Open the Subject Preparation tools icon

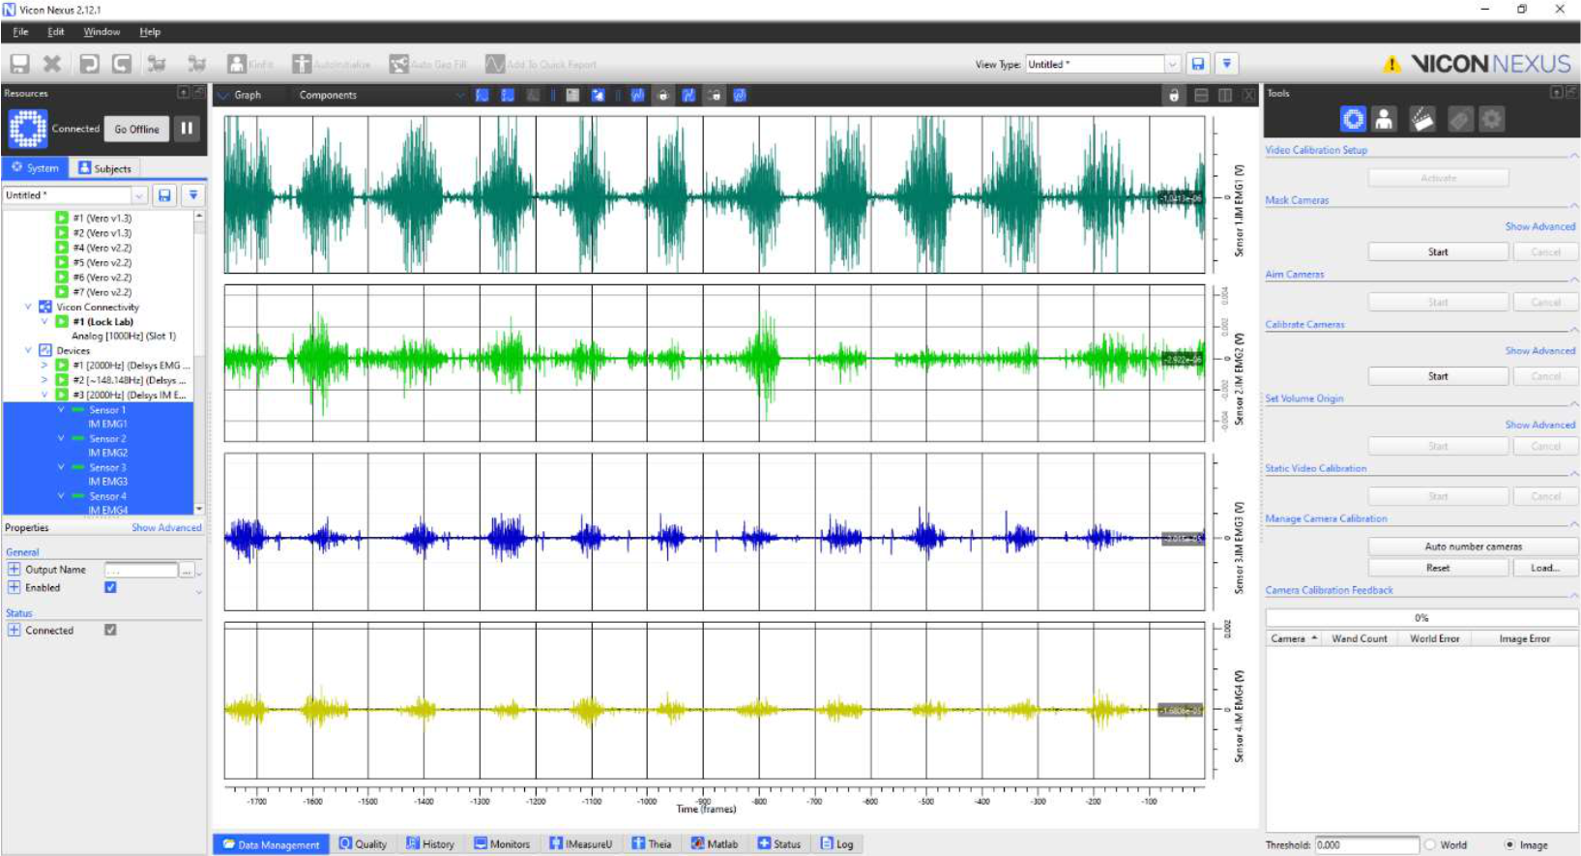tap(1385, 119)
